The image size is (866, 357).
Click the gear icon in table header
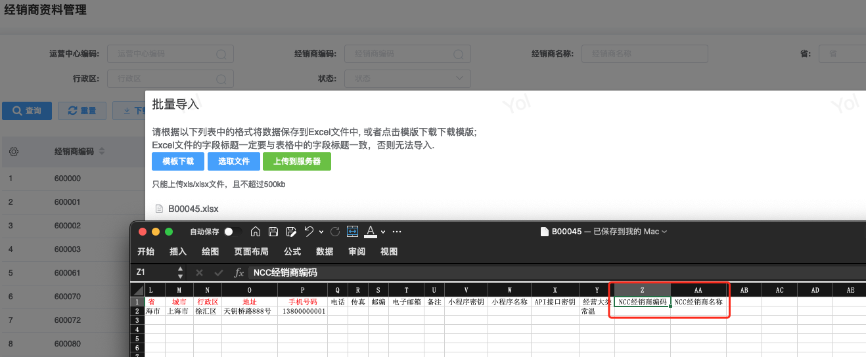coord(13,152)
